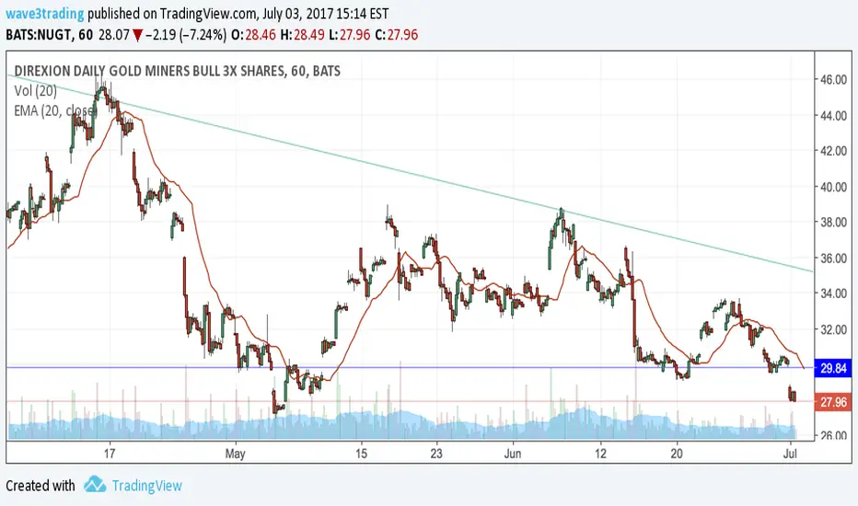Click the low value L:27.96 in header
The width and height of the screenshot is (858, 506).
coord(350,35)
